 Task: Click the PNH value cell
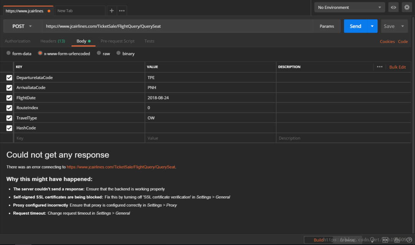tap(211, 88)
